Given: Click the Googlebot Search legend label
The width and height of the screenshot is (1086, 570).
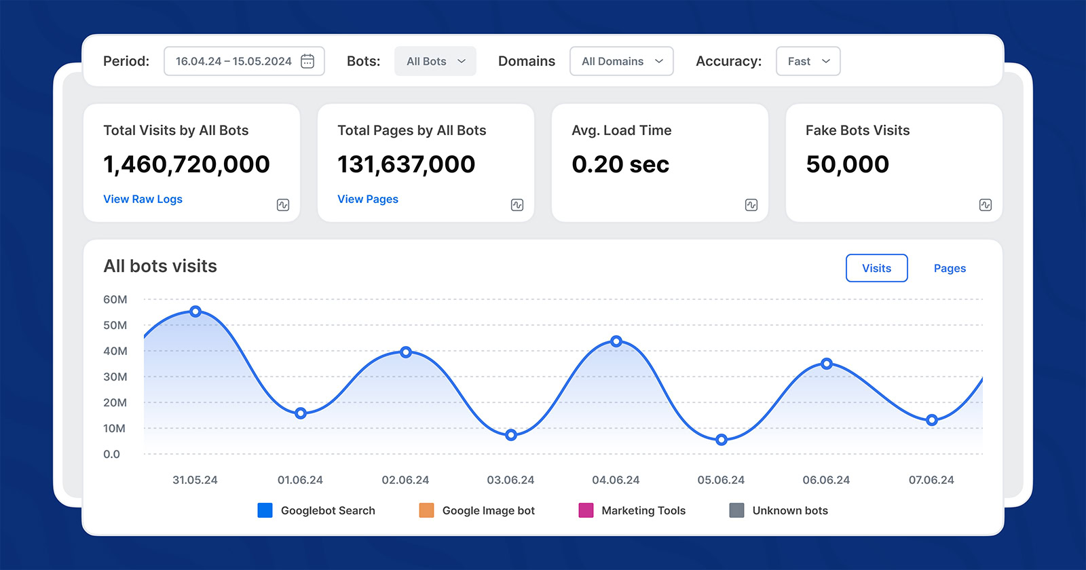Looking at the screenshot, I should (328, 510).
